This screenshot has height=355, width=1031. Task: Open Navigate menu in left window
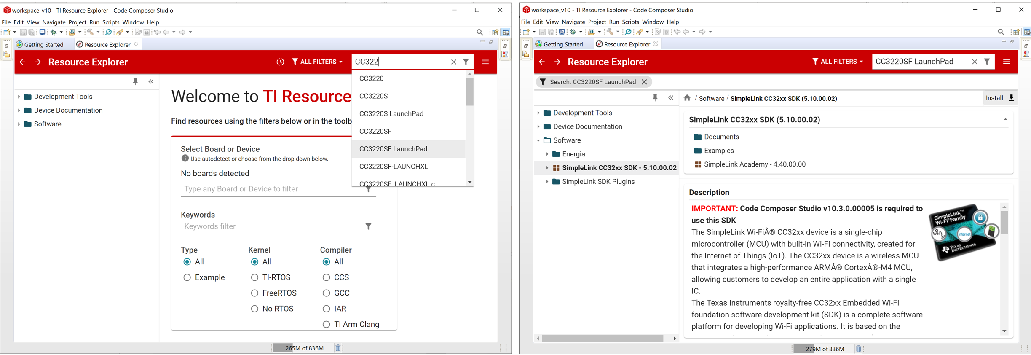(54, 22)
